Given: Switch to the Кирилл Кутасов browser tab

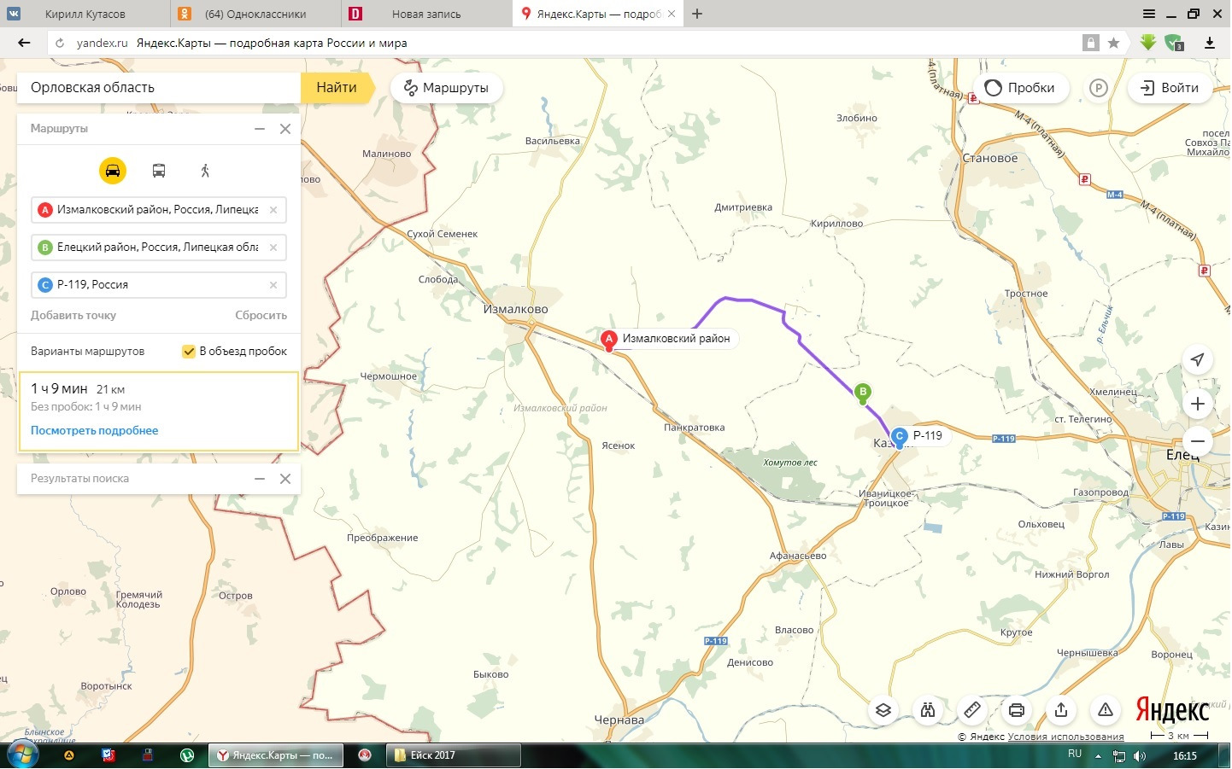Looking at the screenshot, I should pyautogui.click(x=85, y=14).
